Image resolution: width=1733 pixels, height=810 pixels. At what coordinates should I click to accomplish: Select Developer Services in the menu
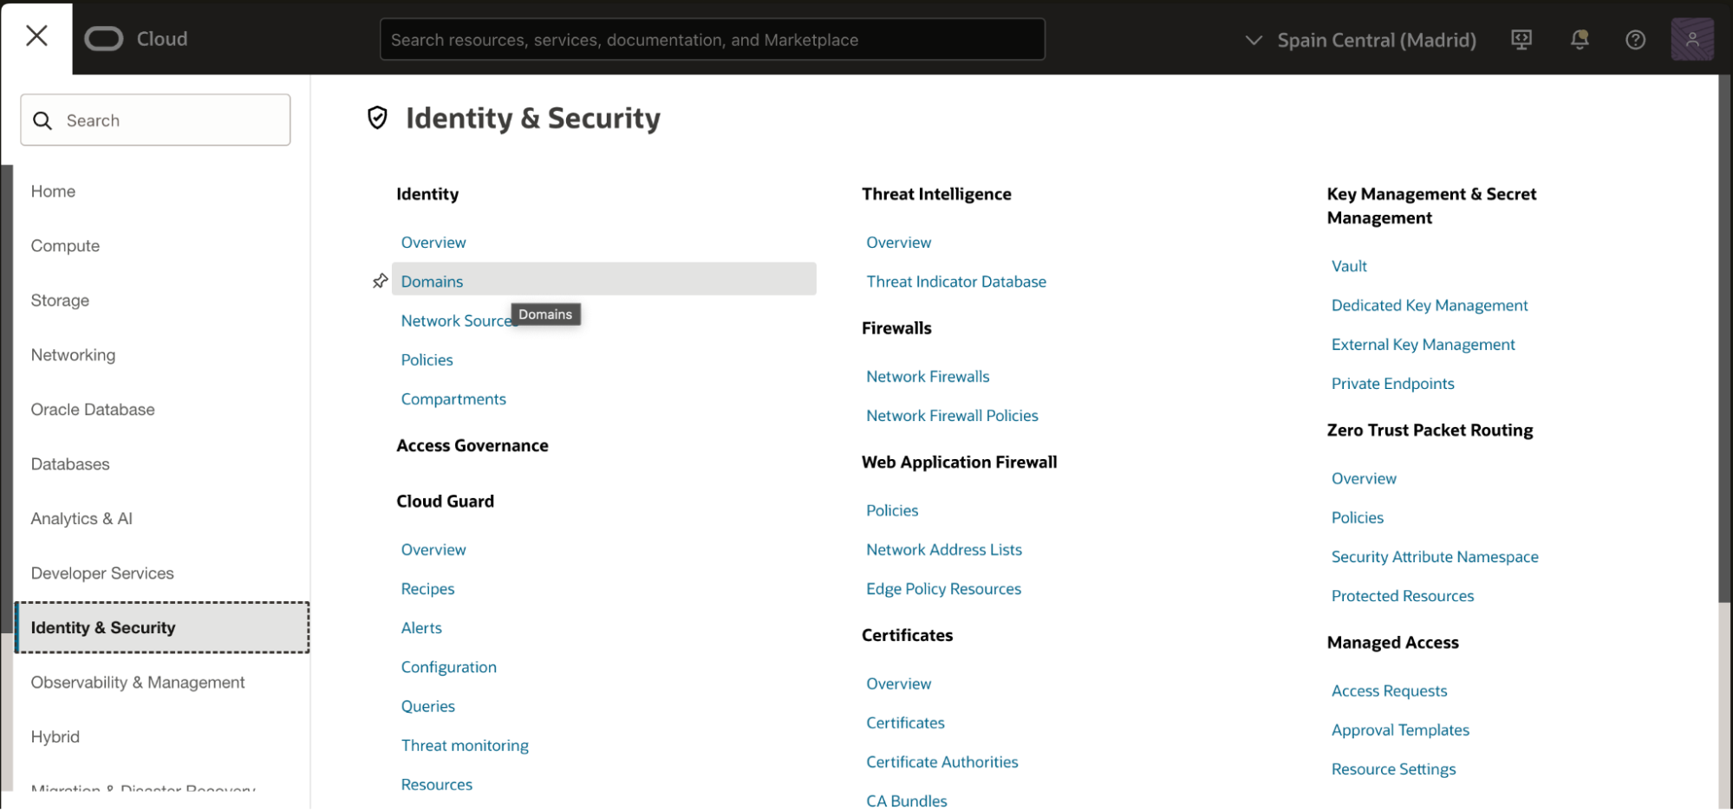pyautogui.click(x=102, y=573)
